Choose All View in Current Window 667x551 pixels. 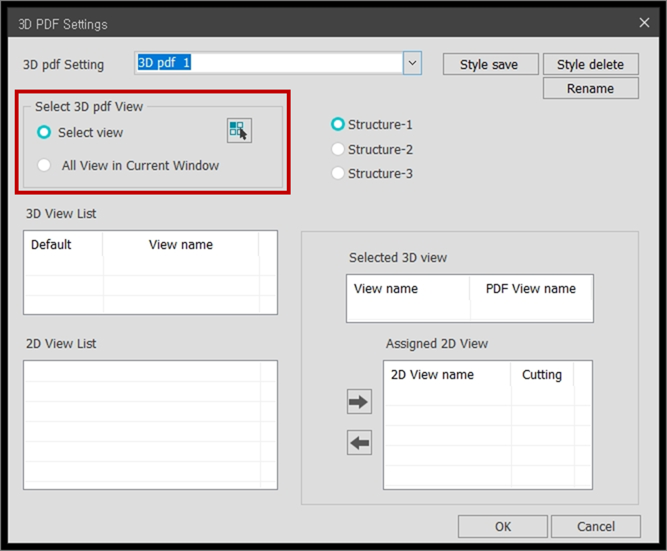tap(44, 165)
